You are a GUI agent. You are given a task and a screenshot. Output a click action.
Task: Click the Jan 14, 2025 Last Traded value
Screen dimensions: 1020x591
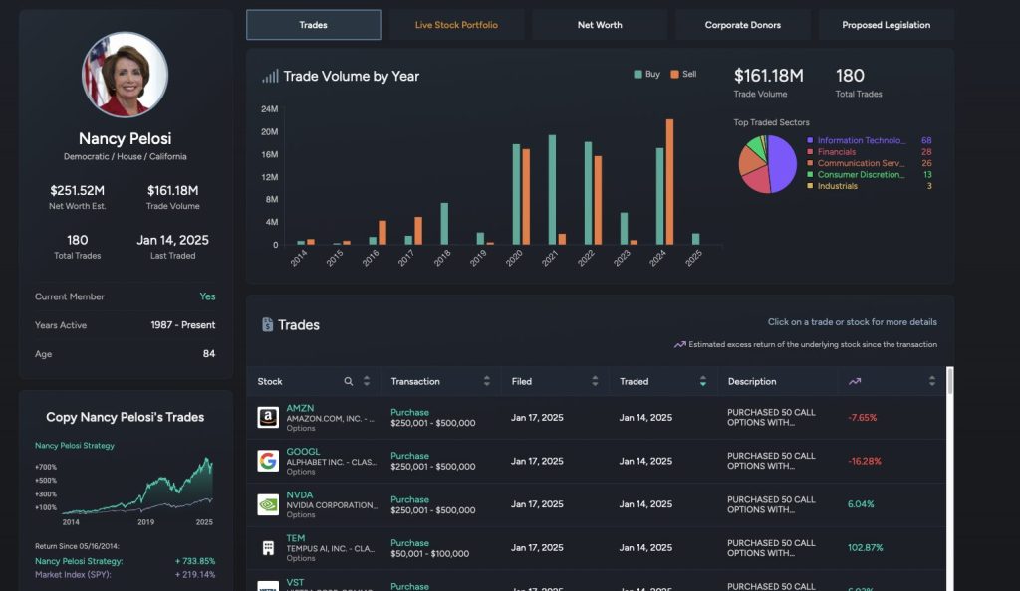pos(172,240)
